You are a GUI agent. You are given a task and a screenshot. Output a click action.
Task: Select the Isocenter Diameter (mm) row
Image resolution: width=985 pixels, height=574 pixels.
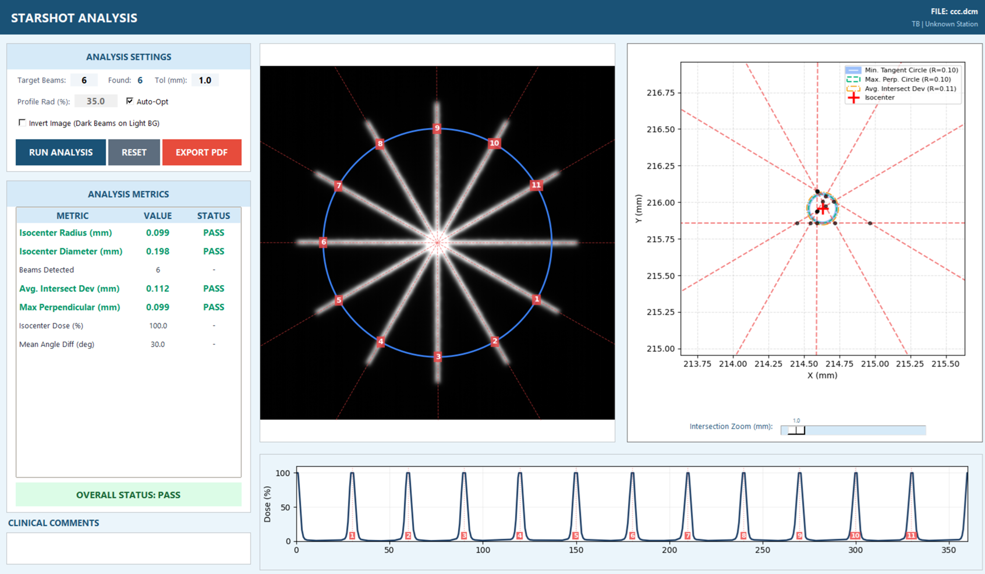coord(129,251)
